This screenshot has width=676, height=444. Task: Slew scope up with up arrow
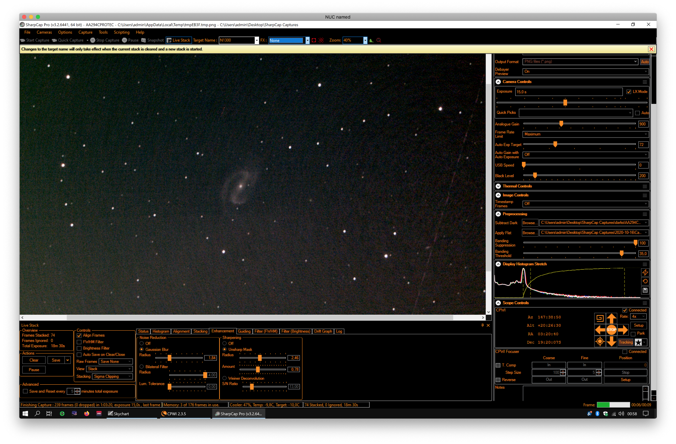tap(611, 318)
